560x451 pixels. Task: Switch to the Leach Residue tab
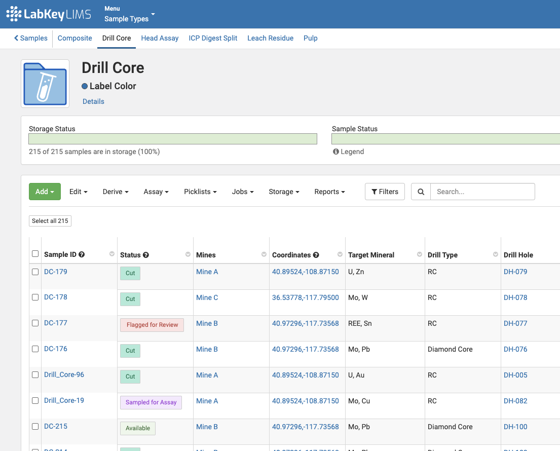click(270, 38)
